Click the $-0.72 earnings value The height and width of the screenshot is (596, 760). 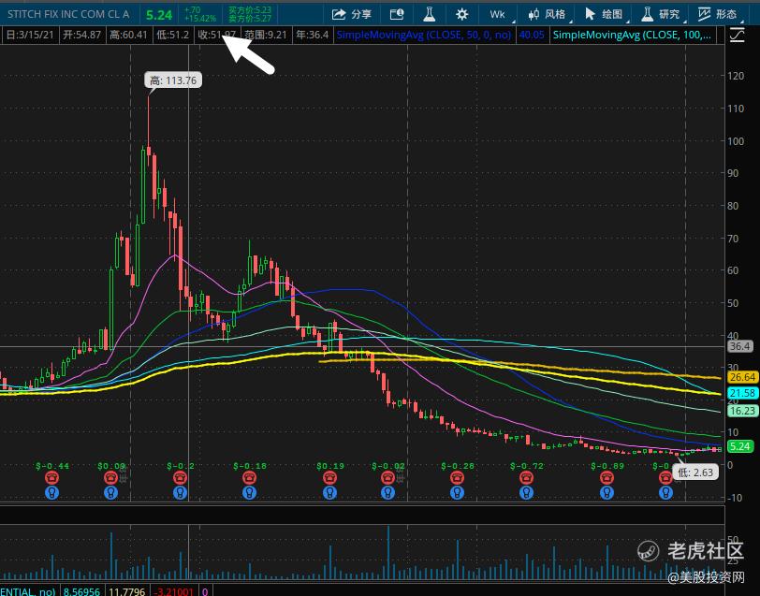(x=527, y=466)
